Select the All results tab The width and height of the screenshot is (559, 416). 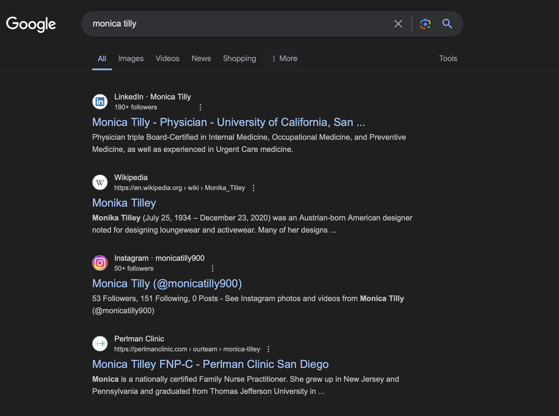(102, 58)
